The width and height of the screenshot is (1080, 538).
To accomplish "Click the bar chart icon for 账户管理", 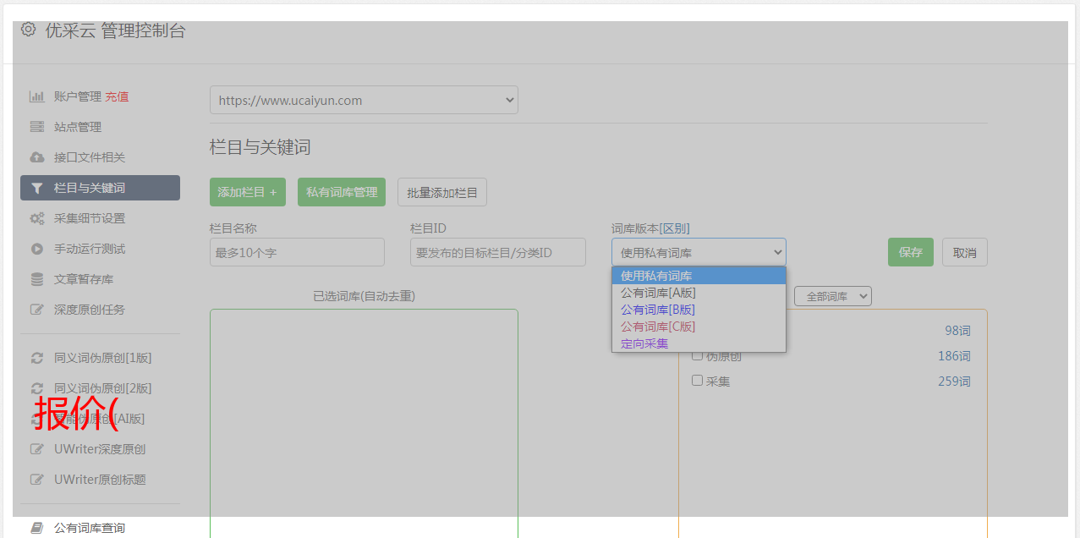I will 36,96.
